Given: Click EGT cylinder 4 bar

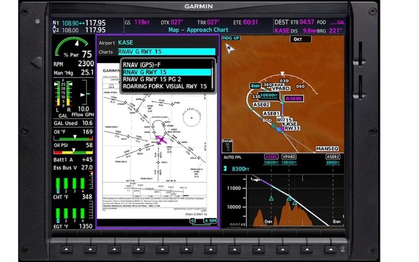Looking at the screenshot, I should [83, 214].
